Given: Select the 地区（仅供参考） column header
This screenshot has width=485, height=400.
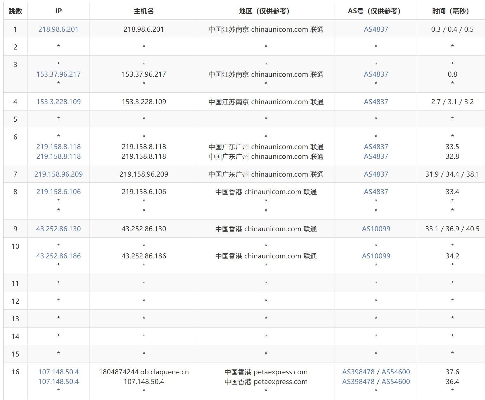Looking at the screenshot, I should tap(266, 11).
